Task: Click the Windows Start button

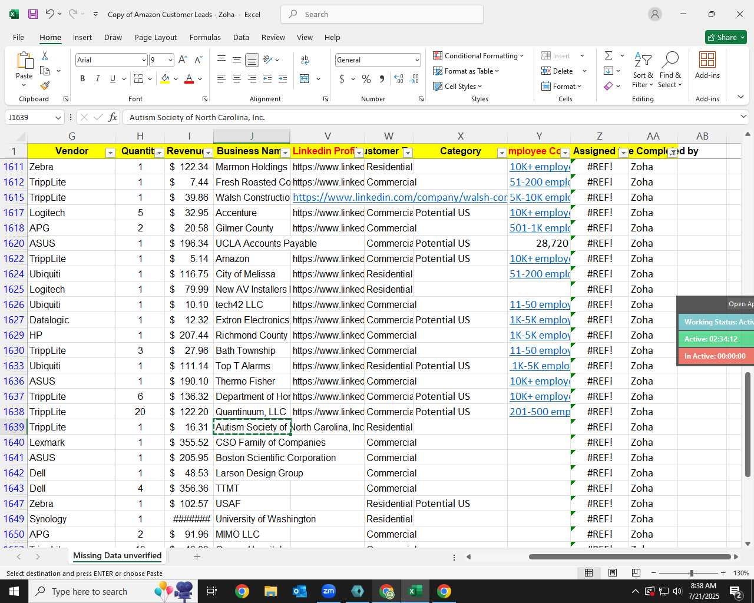Action: [14, 591]
